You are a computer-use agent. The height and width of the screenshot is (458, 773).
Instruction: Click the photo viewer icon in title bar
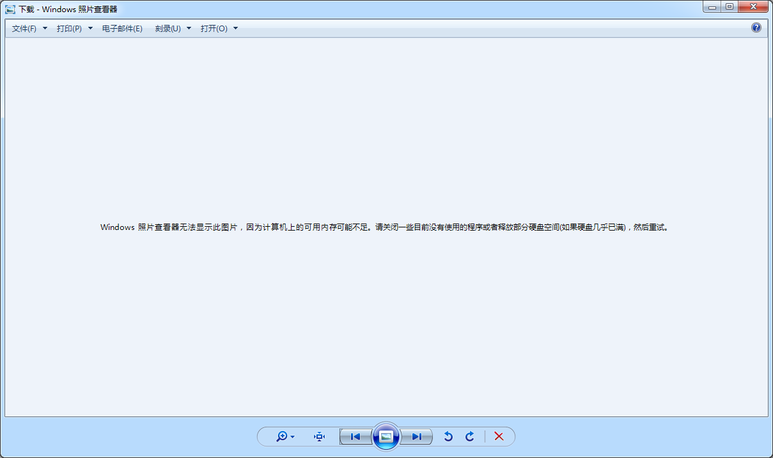(10, 10)
